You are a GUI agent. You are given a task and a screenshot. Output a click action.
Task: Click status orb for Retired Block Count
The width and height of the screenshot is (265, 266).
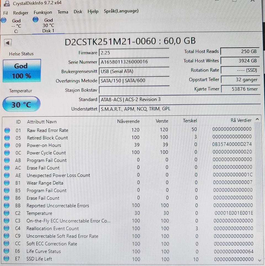[x=7, y=138]
